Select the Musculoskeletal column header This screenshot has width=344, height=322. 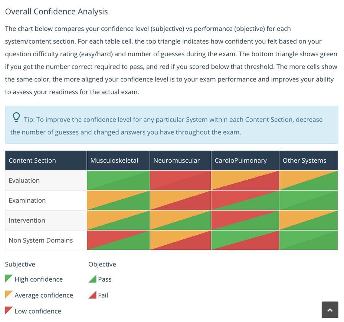click(118, 160)
